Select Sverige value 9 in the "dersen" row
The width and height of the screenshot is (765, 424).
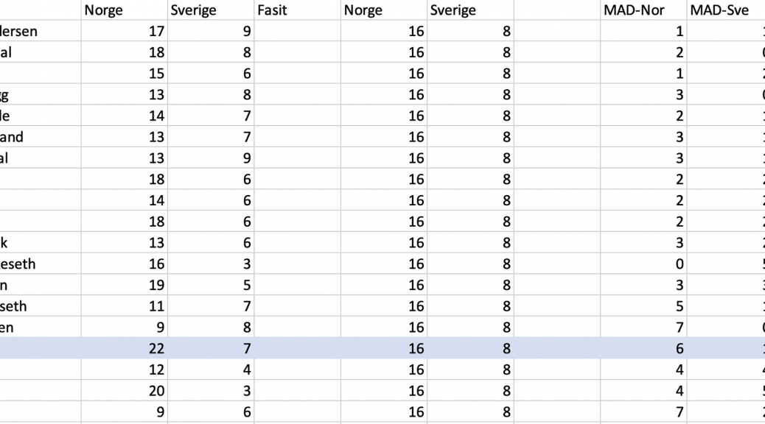211,32
